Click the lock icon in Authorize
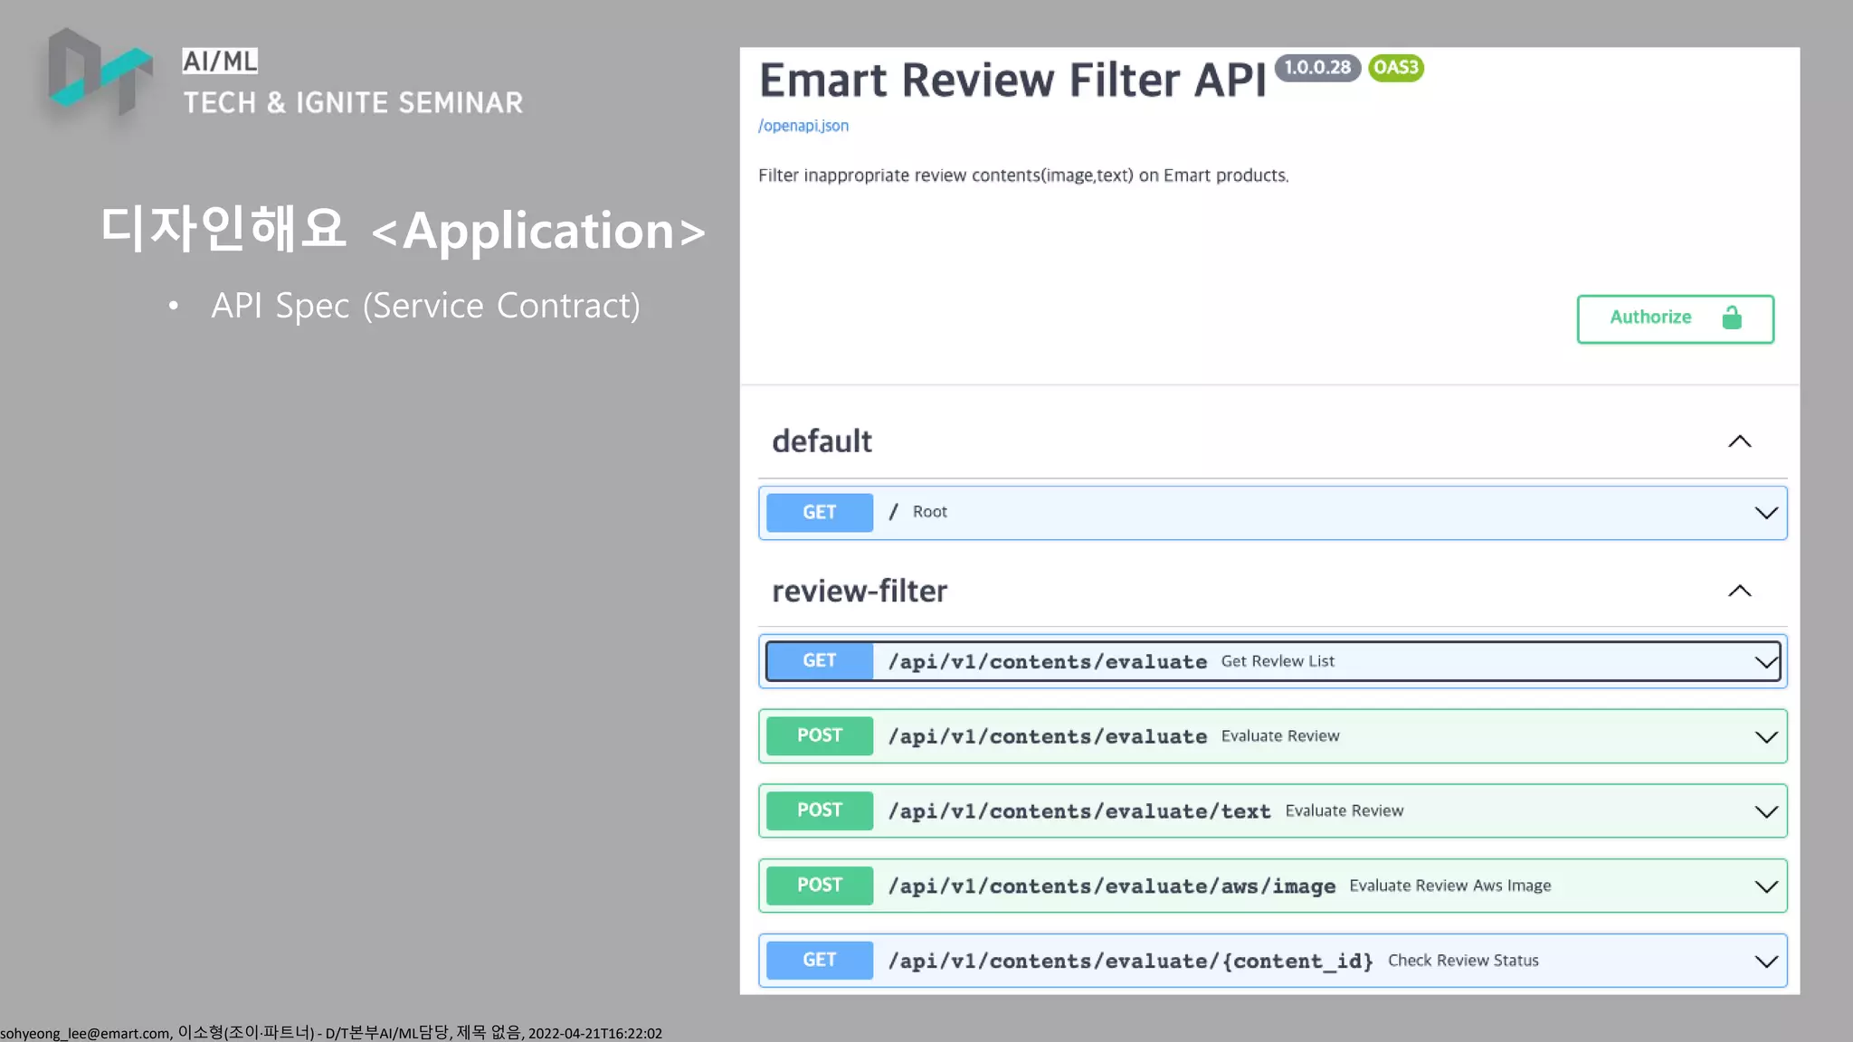 (1732, 318)
